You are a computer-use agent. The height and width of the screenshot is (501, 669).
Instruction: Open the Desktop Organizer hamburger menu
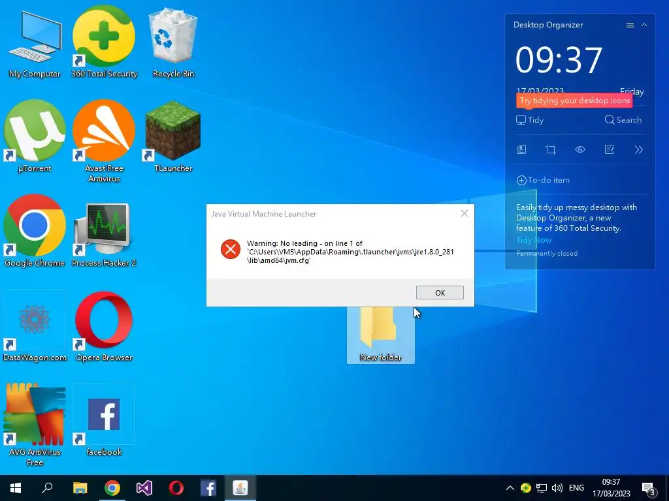pyautogui.click(x=630, y=25)
